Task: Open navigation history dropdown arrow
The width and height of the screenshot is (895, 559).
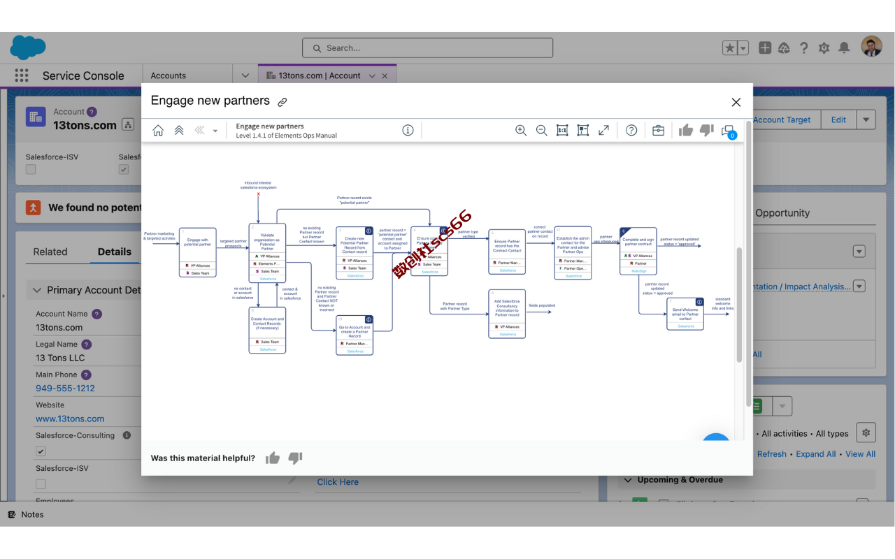Action: tap(215, 131)
